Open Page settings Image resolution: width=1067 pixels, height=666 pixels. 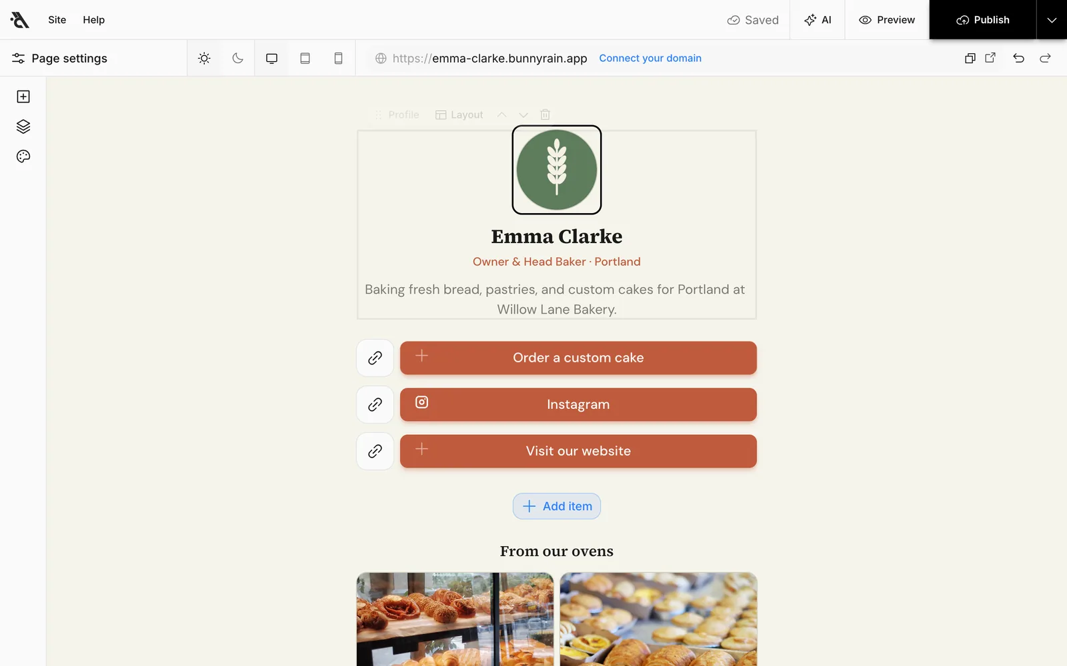59,58
